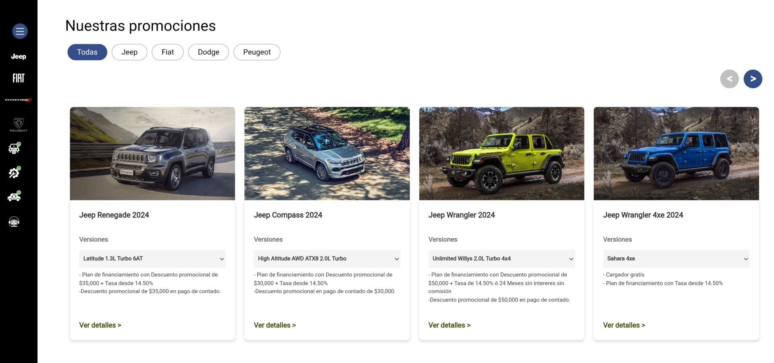This screenshot has height=363, width=774.
Task: Open the Peugeot lion logo in the sidebar
Action: pyautogui.click(x=19, y=124)
